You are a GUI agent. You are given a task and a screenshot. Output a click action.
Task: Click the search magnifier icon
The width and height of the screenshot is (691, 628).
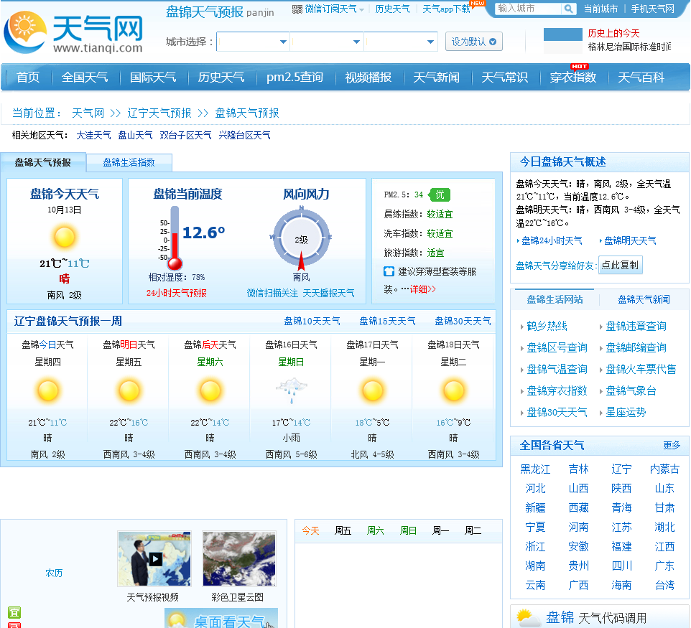point(568,9)
